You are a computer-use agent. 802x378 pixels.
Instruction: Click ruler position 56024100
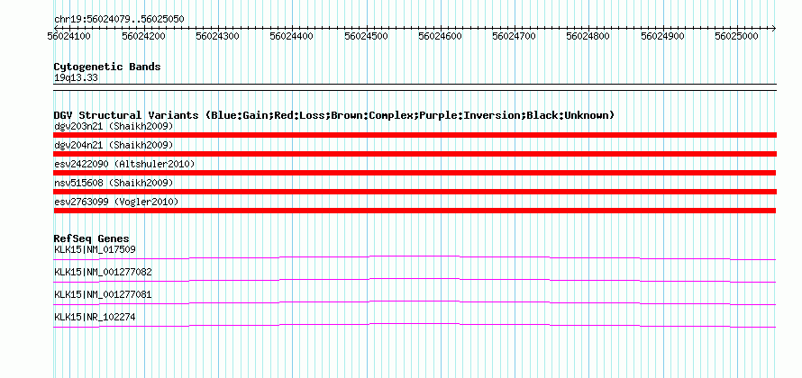tap(69, 37)
